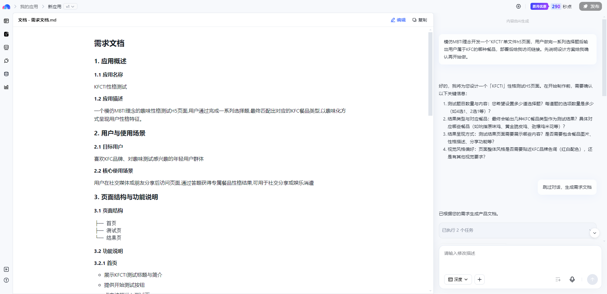
Task: Click the 首月优惠 promotion badge
Action: click(539, 6)
